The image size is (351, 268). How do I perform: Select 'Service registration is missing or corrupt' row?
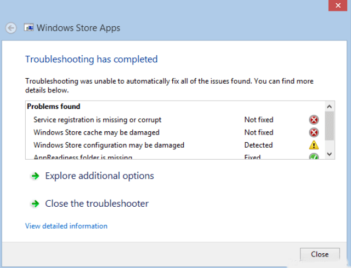pyautogui.click(x=175, y=120)
